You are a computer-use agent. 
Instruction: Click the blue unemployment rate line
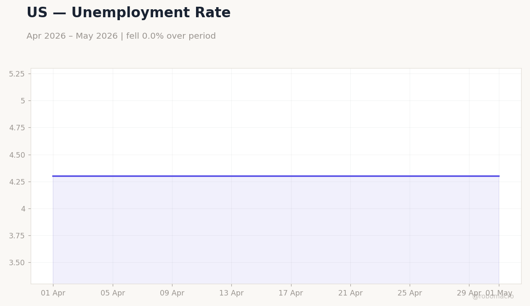276,176
